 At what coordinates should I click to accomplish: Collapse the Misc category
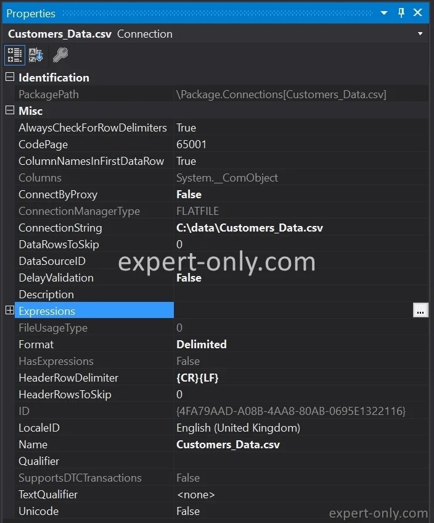10,110
